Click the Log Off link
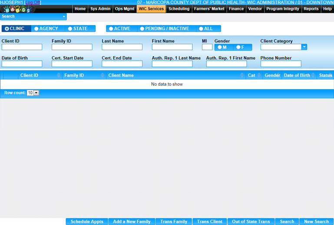Screen dimensions: 334x225 pos(33,3)
